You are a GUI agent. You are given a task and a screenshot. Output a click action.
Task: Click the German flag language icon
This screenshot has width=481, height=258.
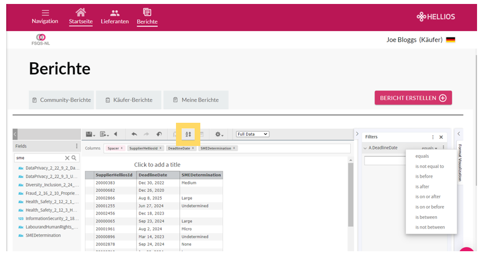tap(450, 40)
